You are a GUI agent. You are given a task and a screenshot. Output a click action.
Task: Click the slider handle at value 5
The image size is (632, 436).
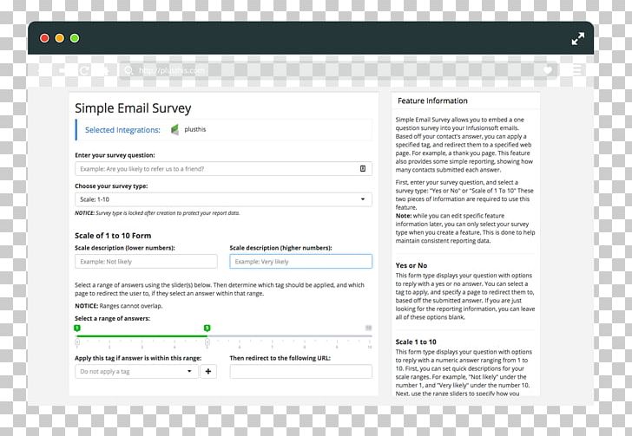[207, 329]
